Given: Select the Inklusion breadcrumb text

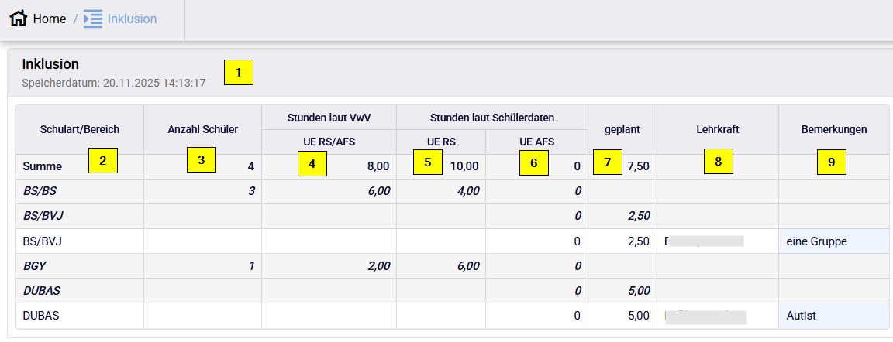Looking at the screenshot, I should tap(132, 19).
